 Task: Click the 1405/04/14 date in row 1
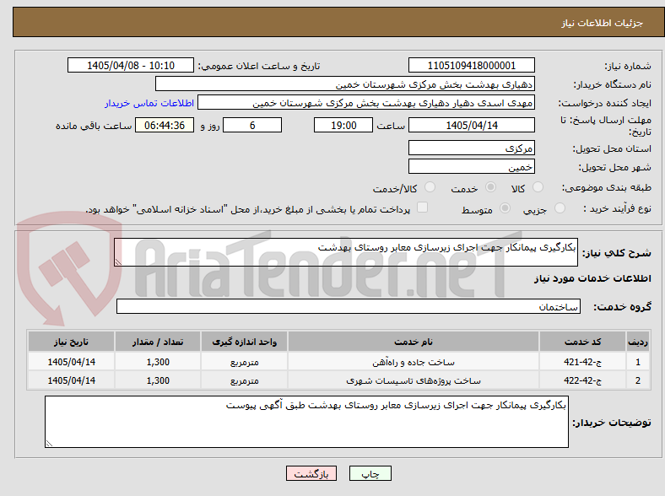click(x=71, y=362)
